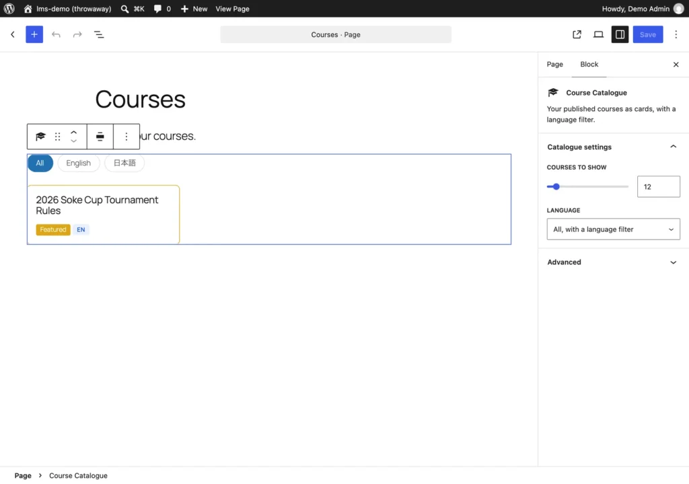The height and width of the screenshot is (484, 689).
Task: Save the page
Action: [x=648, y=34]
